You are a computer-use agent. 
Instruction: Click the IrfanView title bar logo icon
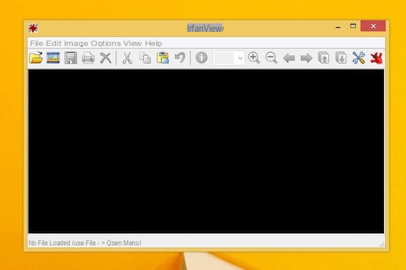33,28
